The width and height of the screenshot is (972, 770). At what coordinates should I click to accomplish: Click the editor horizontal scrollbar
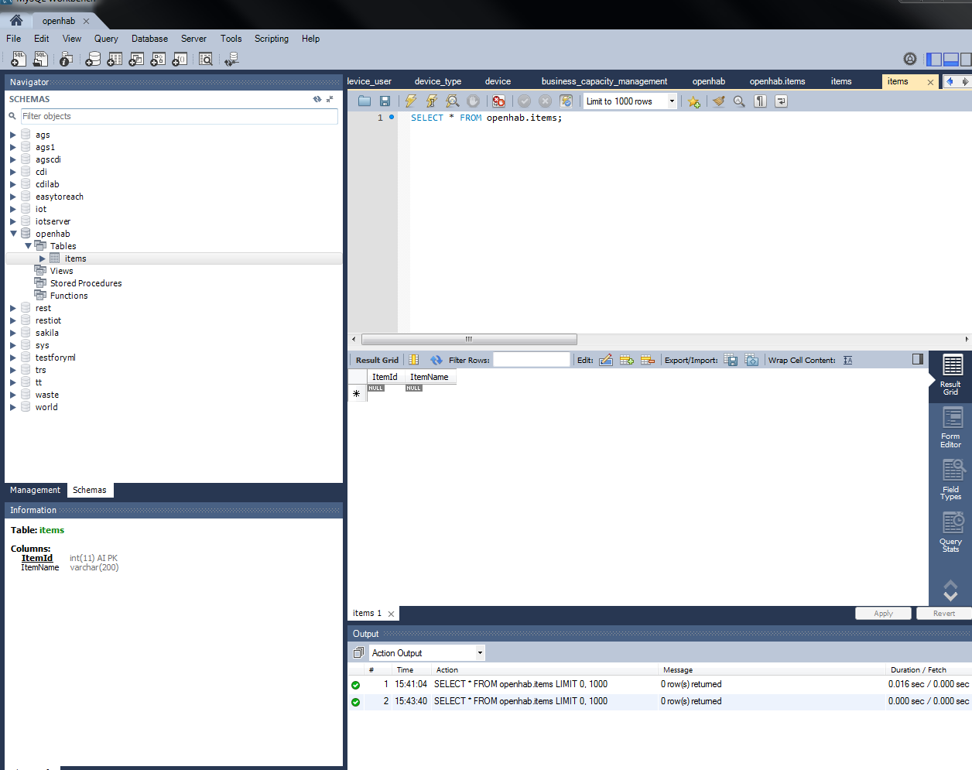pos(469,339)
